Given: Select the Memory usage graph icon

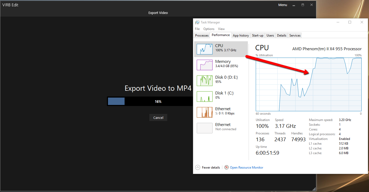Looking at the screenshot, I should point(205,65).
